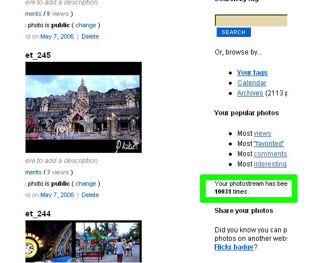The image size is (332, 263).
Task: Change privacy of photo et_245
Action: (86, 183)
